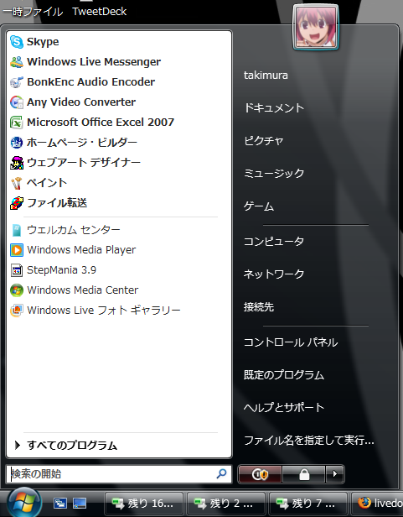Open the takimura user folder

[266, 76]
